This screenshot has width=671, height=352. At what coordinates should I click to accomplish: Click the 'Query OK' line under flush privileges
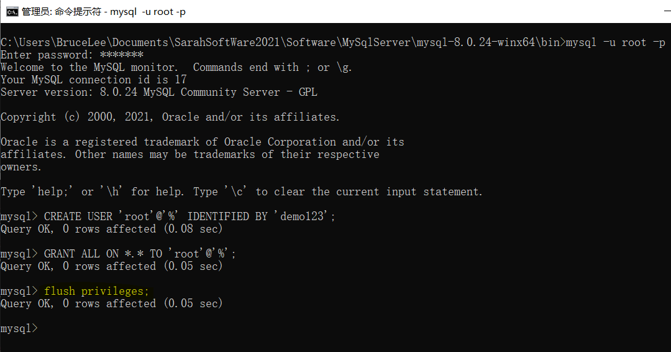click(x=112, y=303)
